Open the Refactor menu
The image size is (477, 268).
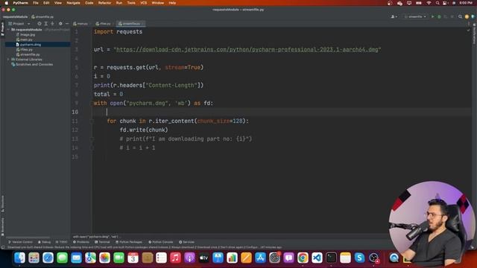click(x=104, y=3)
